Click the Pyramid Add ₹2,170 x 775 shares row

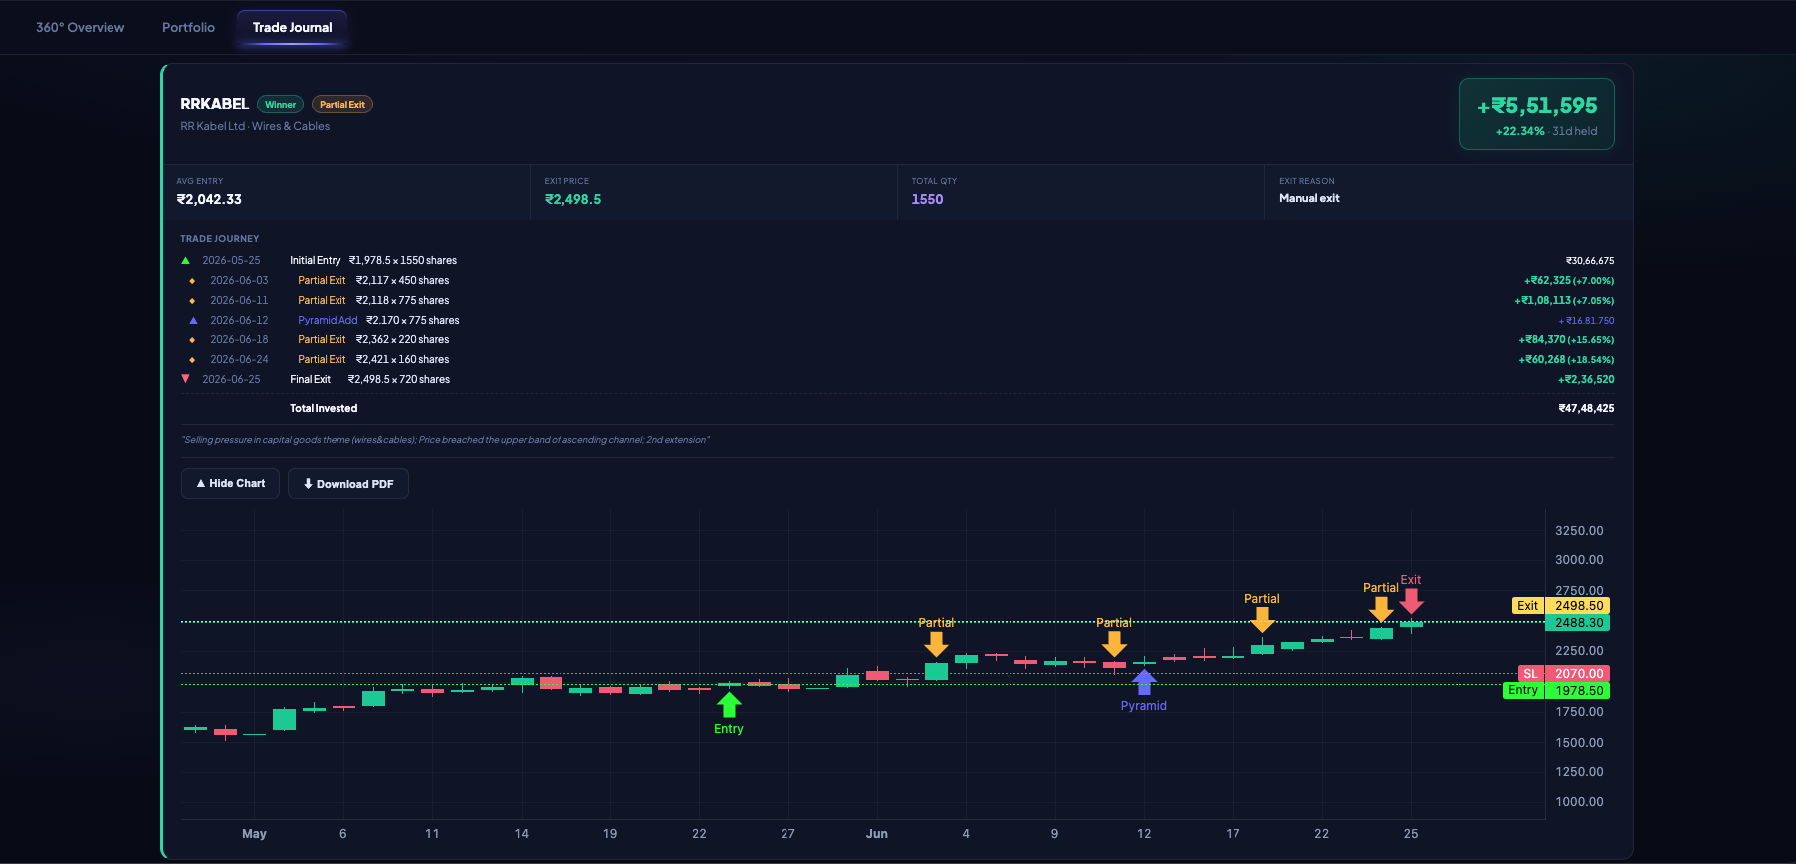[x=897, y=320]
